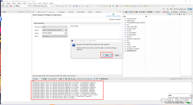This screenshot has height=105, width=193.
Task: Click the board import icon button
Action: [x=66, y=30]
